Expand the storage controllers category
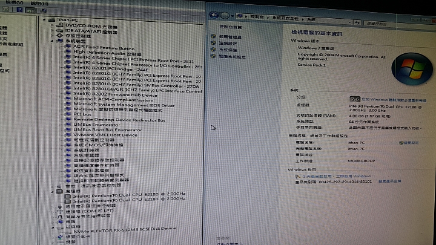 [x=52, y=36]
